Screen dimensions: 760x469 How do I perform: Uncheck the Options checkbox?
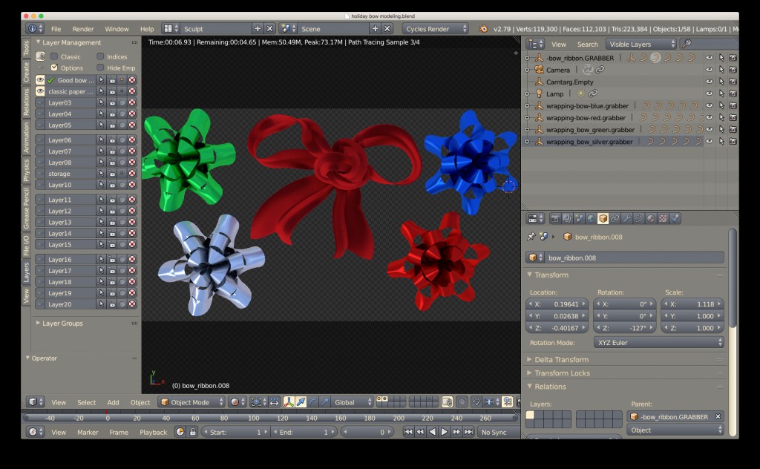(x=54, y=68)
